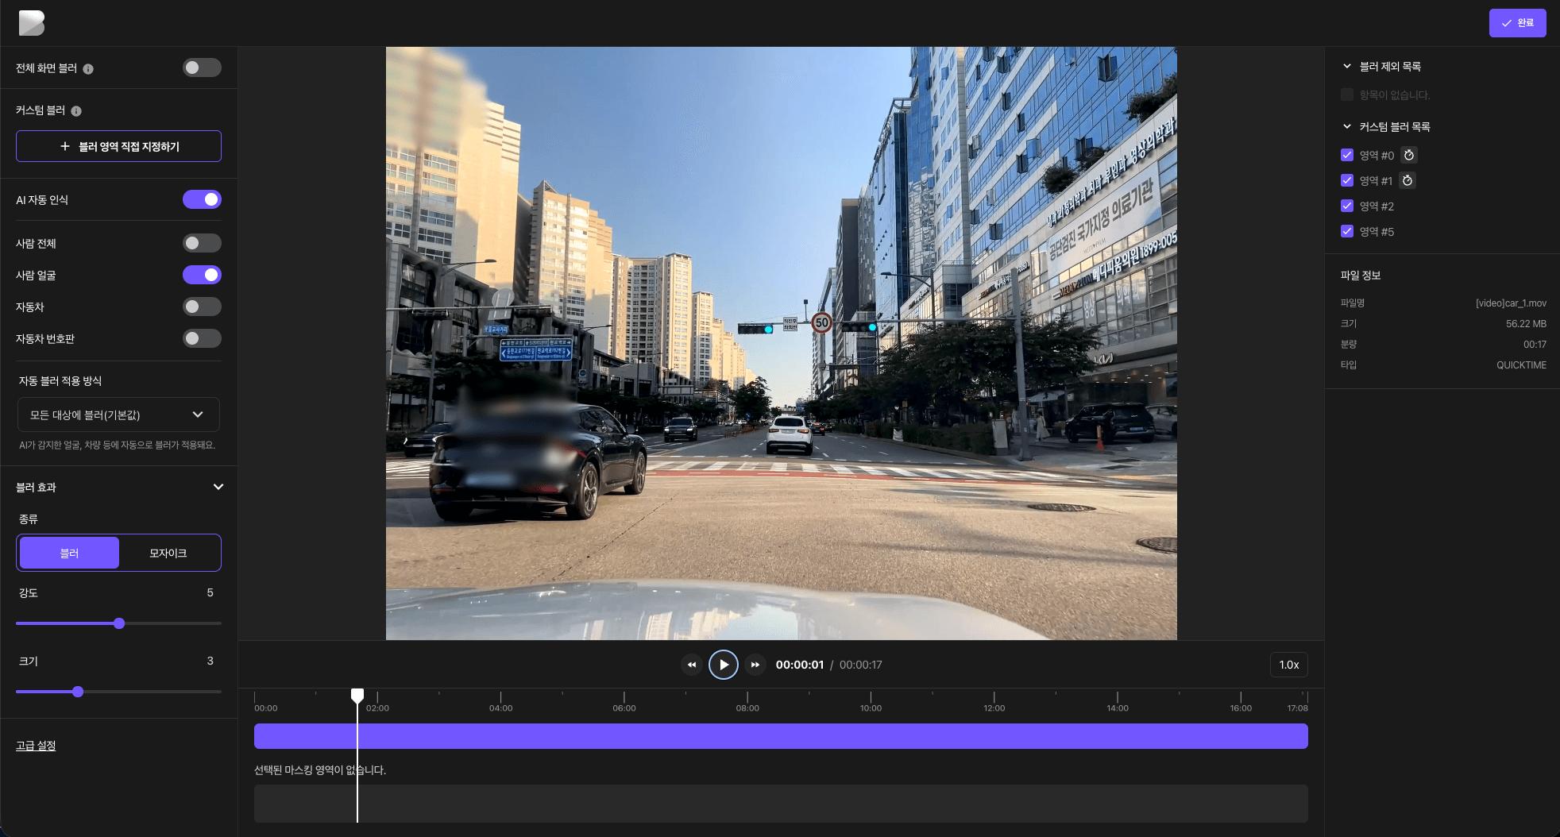Click info icon next to 커스텀 블러

click(x=76, y=111)
